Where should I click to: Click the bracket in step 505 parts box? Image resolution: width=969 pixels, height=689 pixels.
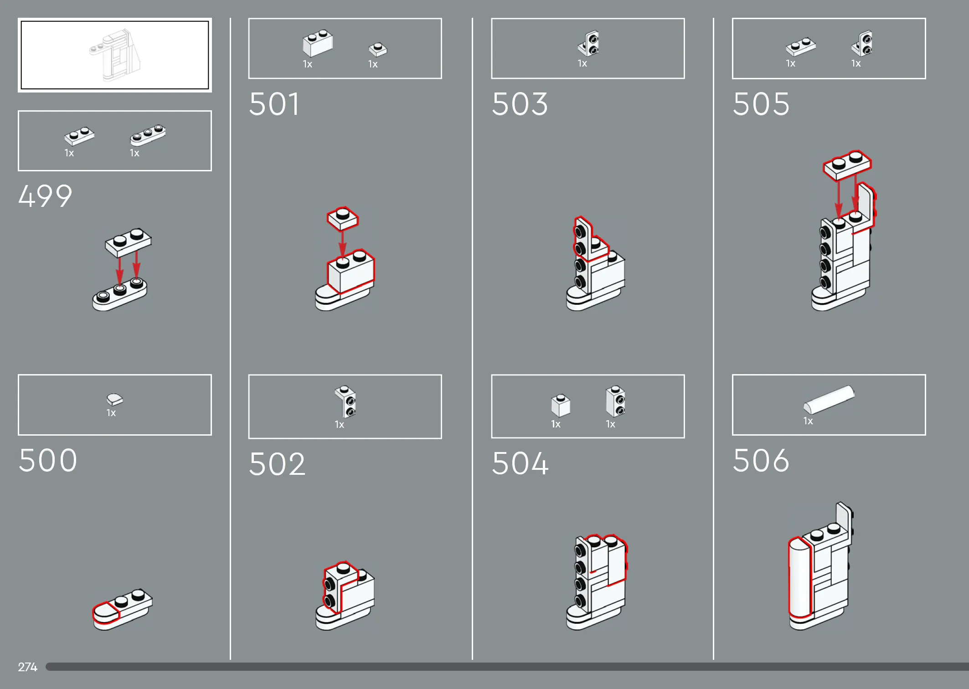click(862, 44)
